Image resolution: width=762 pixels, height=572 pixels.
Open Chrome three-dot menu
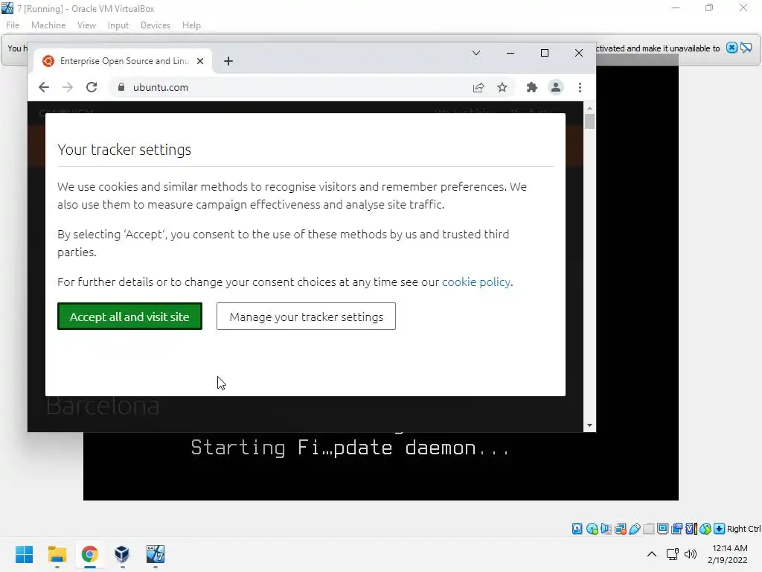(x=580, y=87)
